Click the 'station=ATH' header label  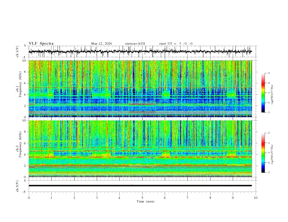click(135, 44)
